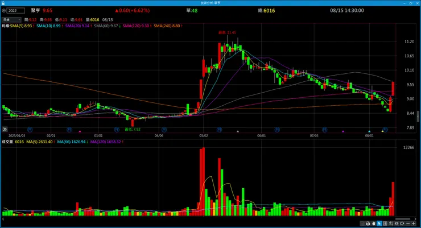Image resolution: width=421 pixels, height=228 pixels.
Task: Click the SMA(60) 9.67 label
Action: point(107,26)
